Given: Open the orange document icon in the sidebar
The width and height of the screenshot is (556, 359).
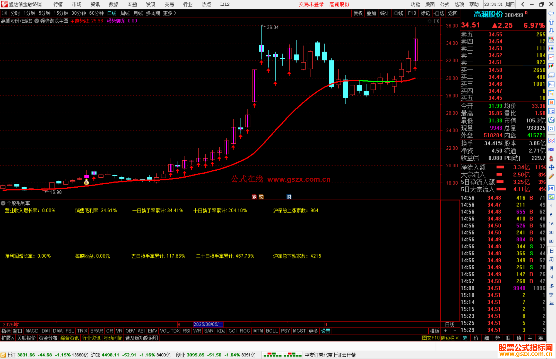Looking at the screenshot, I should 551,102.
